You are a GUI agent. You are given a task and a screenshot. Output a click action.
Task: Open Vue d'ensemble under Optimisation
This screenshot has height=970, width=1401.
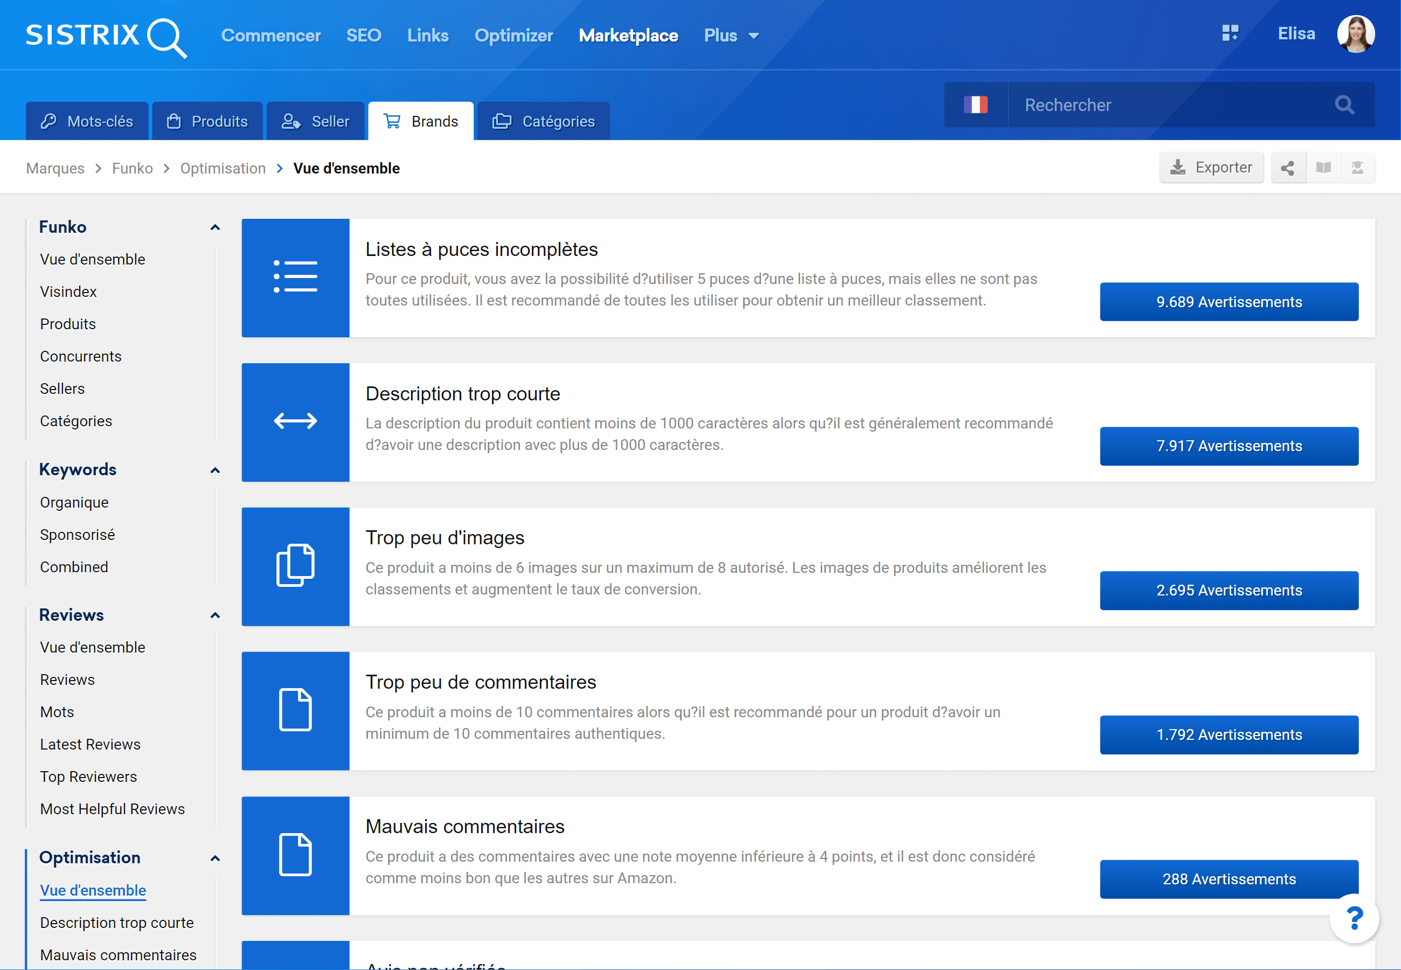pyautogui.click(x=93, y=890)
